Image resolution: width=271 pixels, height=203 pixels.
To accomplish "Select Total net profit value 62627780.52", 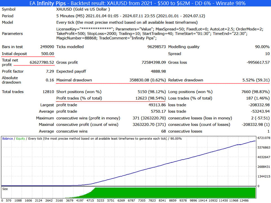I will coord(42,62).
